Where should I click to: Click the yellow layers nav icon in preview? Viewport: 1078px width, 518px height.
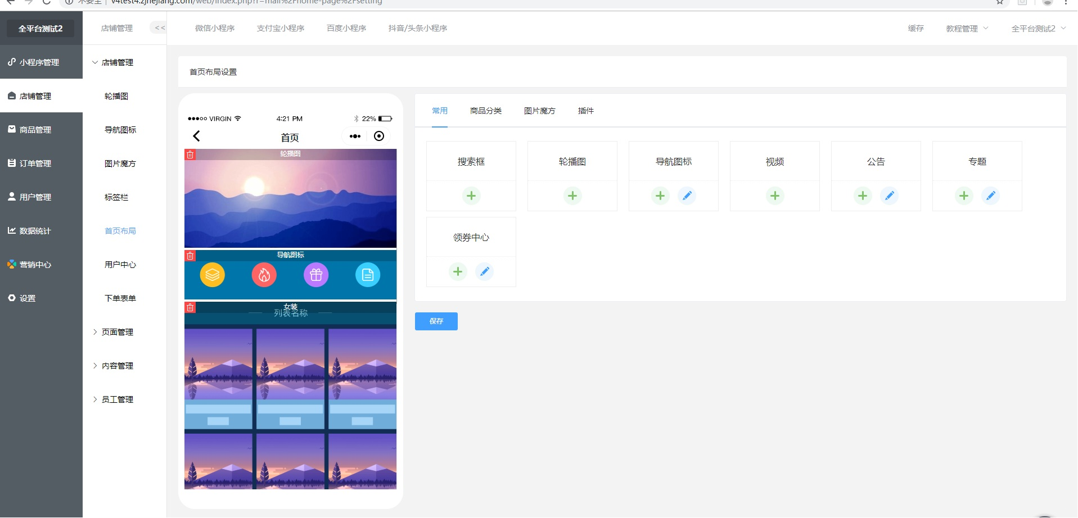(213, 275)
